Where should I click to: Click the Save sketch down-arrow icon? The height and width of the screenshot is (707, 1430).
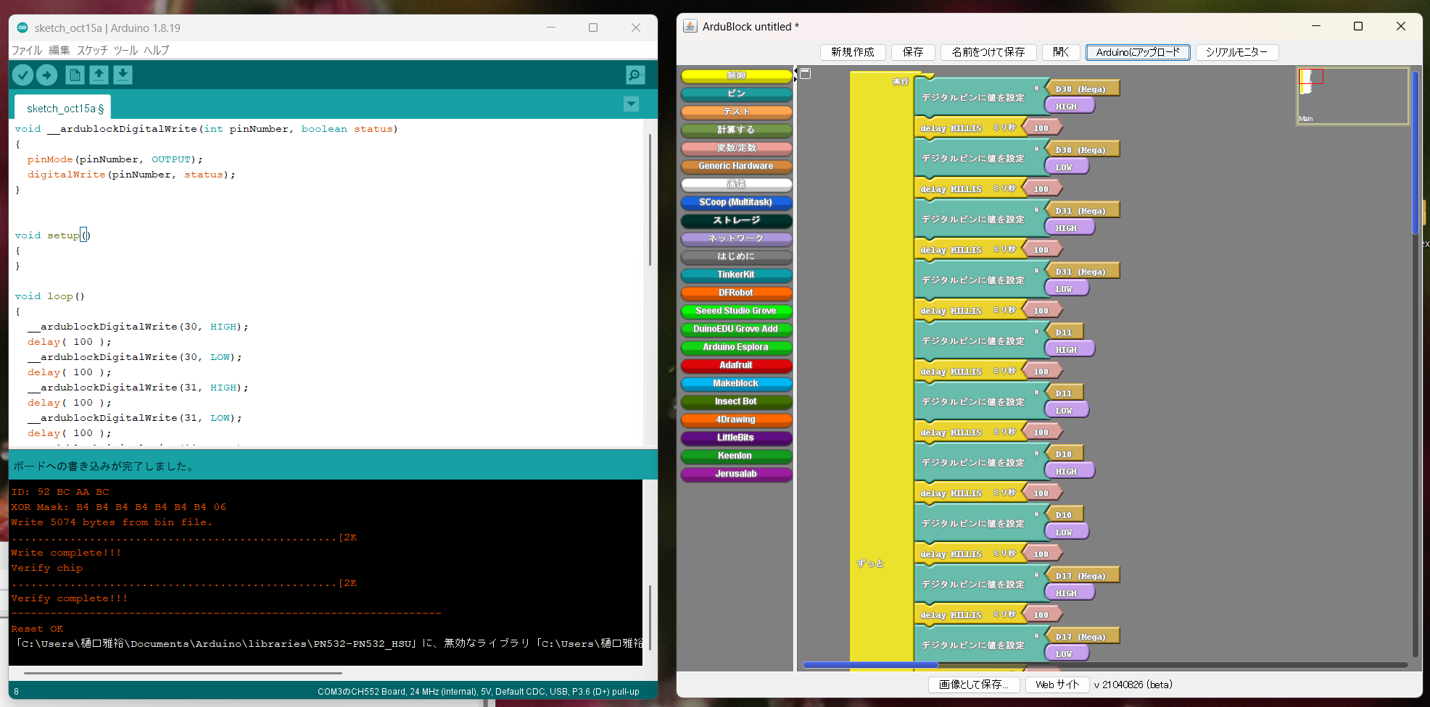click(x=123, y=75)
